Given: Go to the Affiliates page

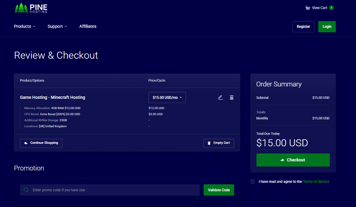Looking at the screenshot, I should tap(88, 26).
